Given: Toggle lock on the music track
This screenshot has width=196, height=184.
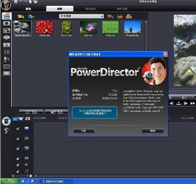Looking at the screenshot, I should click(x=18, y=172).
